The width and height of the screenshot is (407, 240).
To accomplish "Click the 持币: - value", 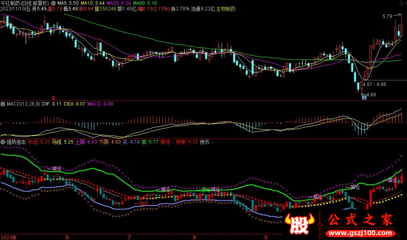I will tap(207, 142).
